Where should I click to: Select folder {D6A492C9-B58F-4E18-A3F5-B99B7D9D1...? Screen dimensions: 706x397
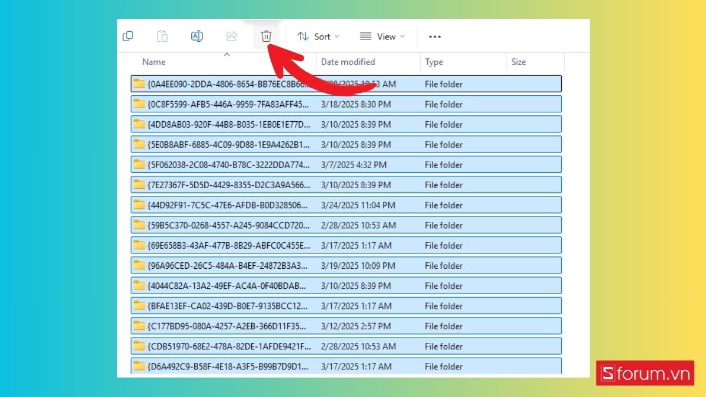click(x=346, y=366)
